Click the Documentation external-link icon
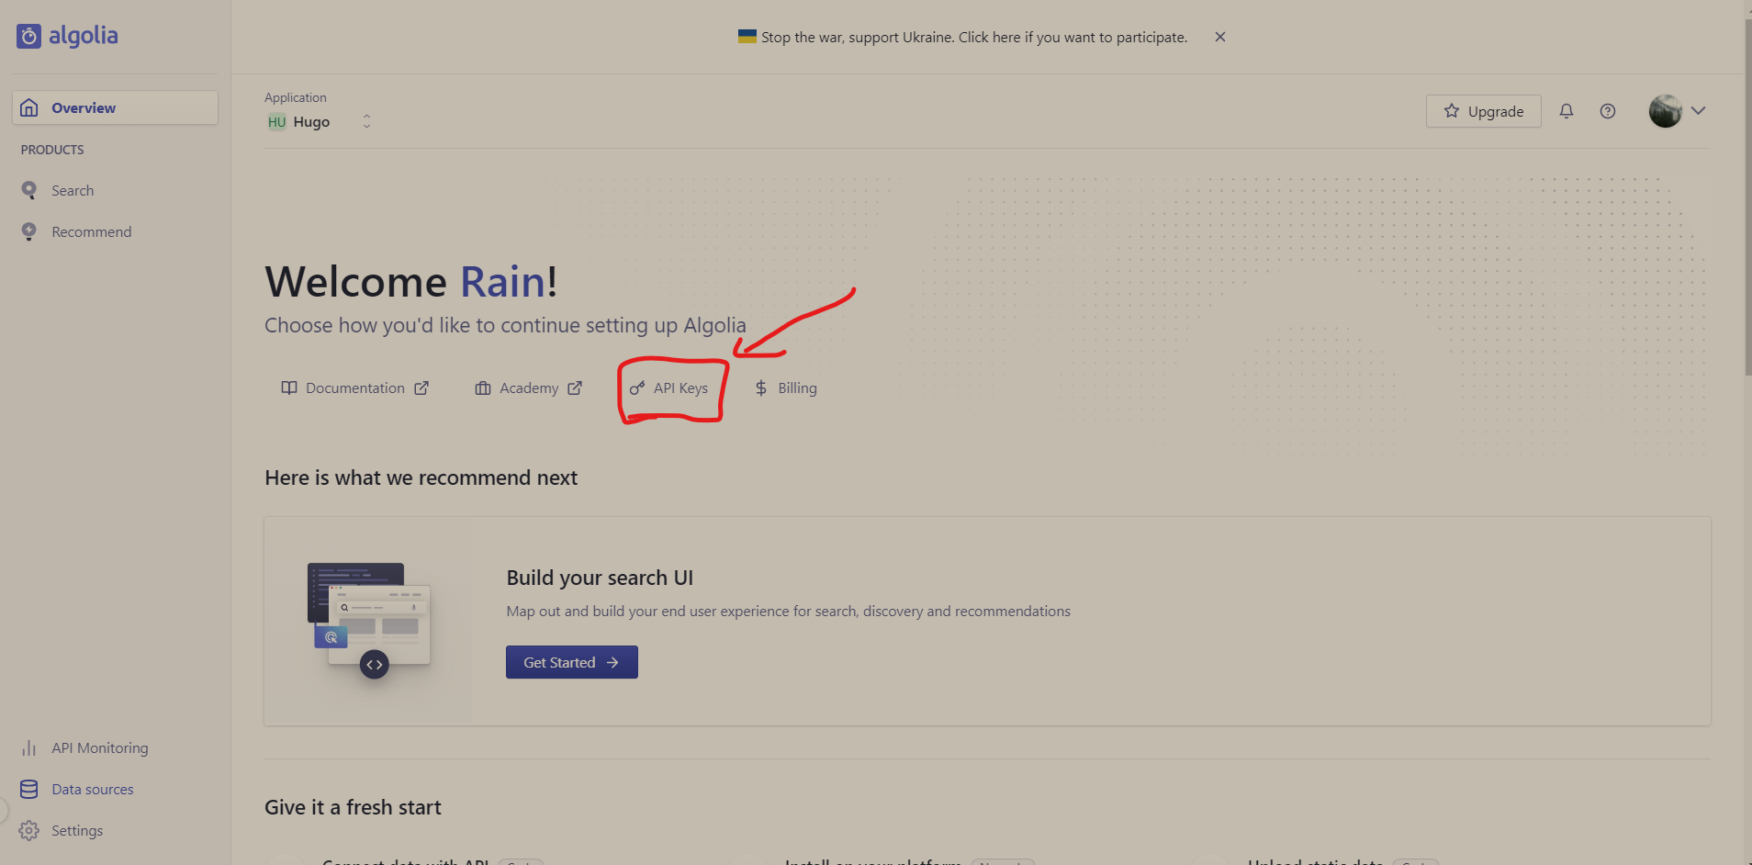The image size is (1752, 865). [x=421, y=388]
